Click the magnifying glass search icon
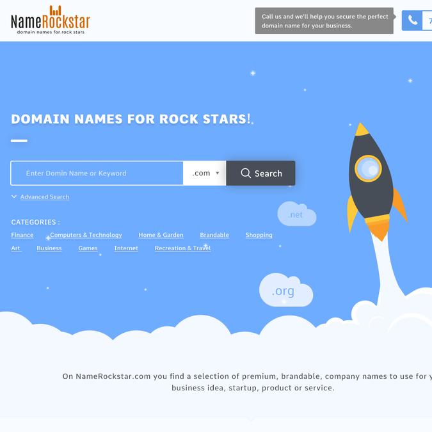 (246, 173)
